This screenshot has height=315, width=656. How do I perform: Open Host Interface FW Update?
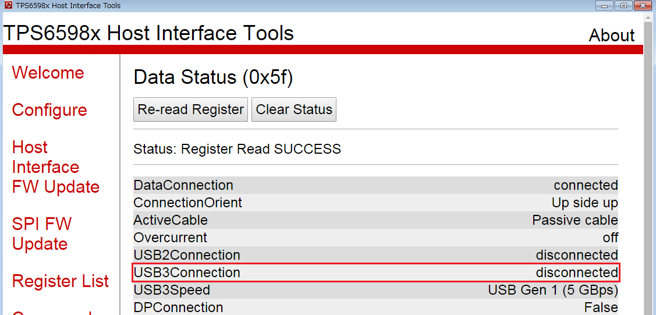click(x=56, y=167)
